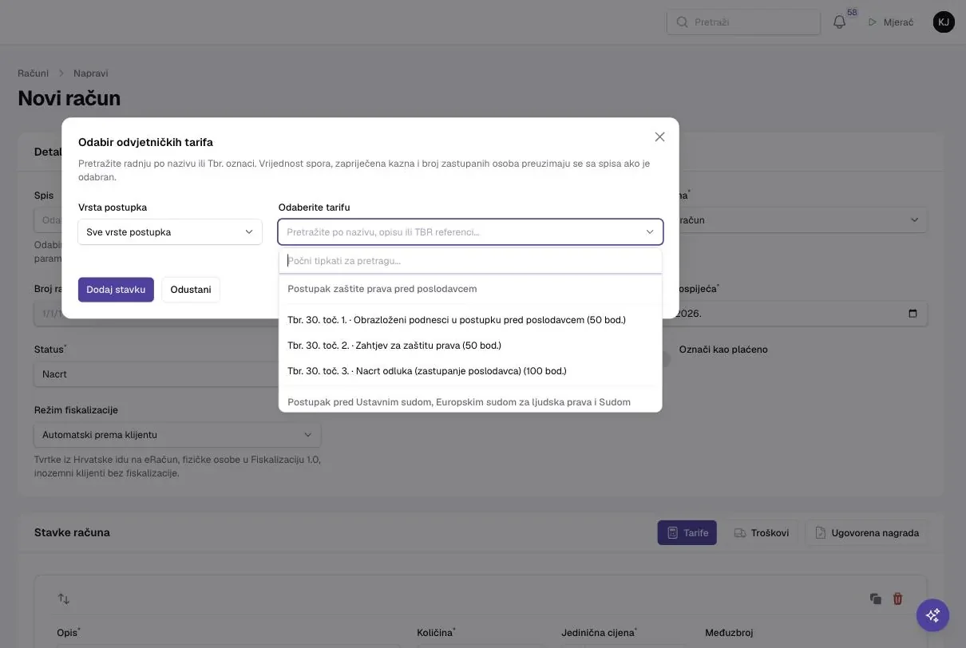The width and height of the screenshot is (966, 648).
Task: Click the reorder arrows icon in Stavke računa
Action: click(x=63, y=598)
